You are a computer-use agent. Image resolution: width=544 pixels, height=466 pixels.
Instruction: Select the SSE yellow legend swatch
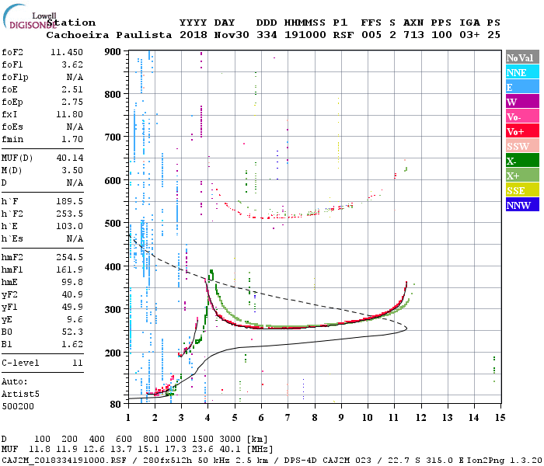click(x=522, y=190)
